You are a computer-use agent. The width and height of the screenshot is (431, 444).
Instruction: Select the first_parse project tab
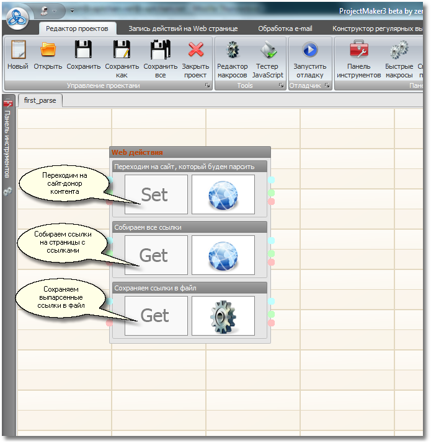tap(40, 100)
